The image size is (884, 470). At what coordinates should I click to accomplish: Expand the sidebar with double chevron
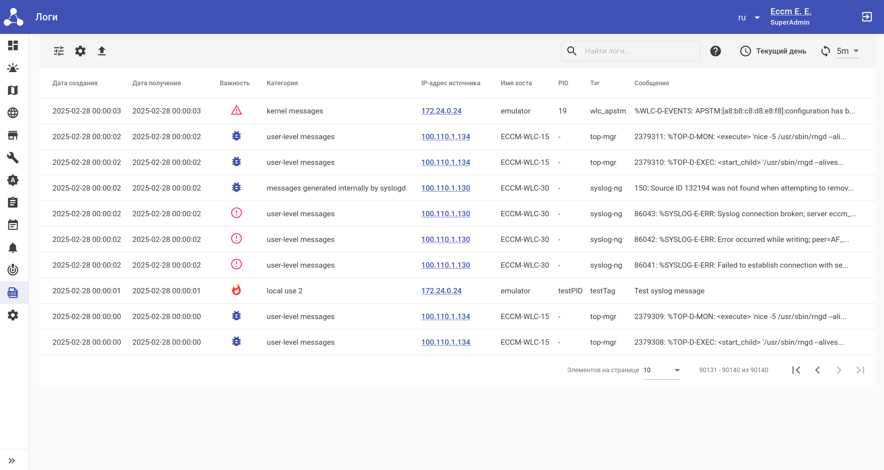[x=12, y=461]
